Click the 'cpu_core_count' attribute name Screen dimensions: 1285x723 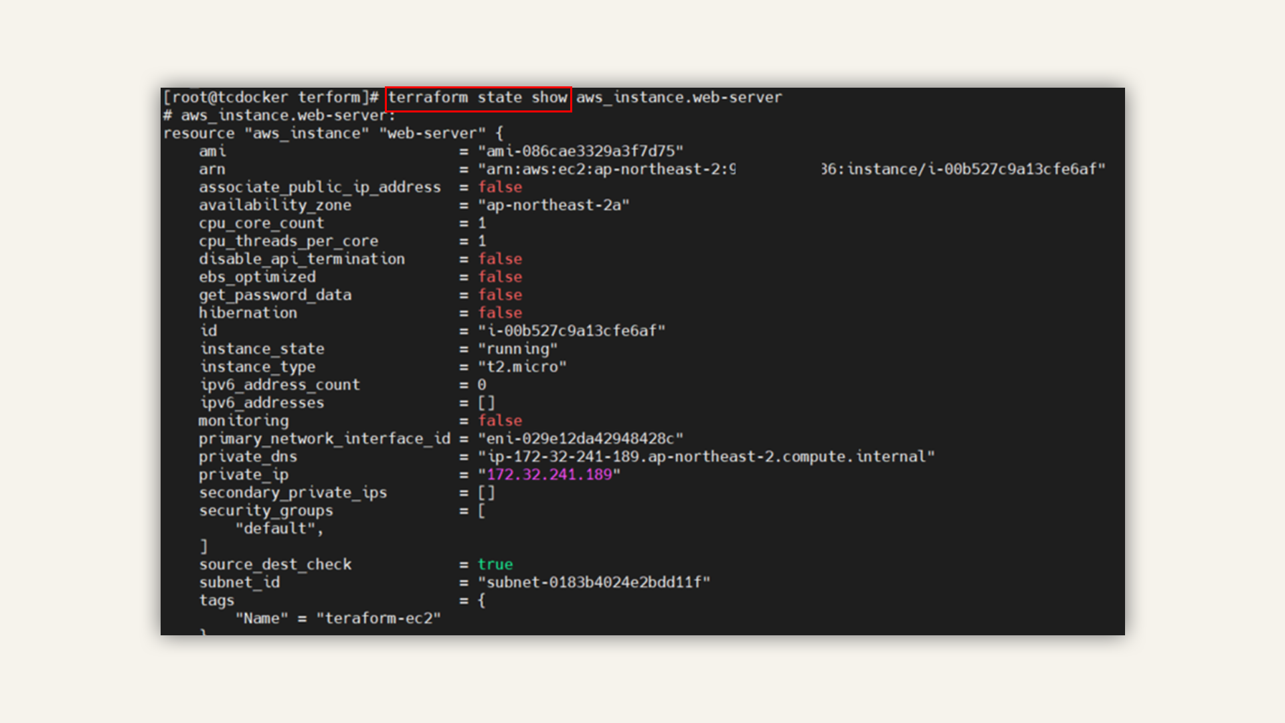click(261, 224)
